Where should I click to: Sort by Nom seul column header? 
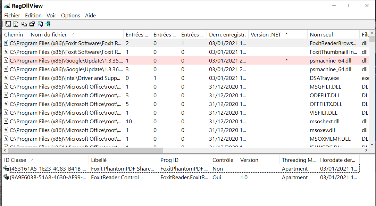tap(333, 34)
